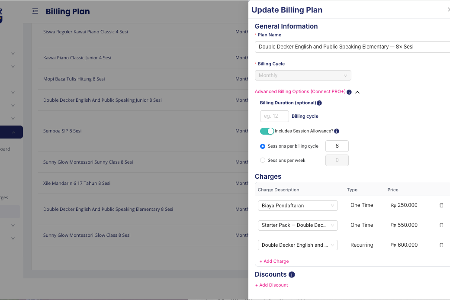Image resolution: width=450 pixels, height=300 pixels.
Task: Edit Sessions per billing cycle value
Action: coord(337,146)
